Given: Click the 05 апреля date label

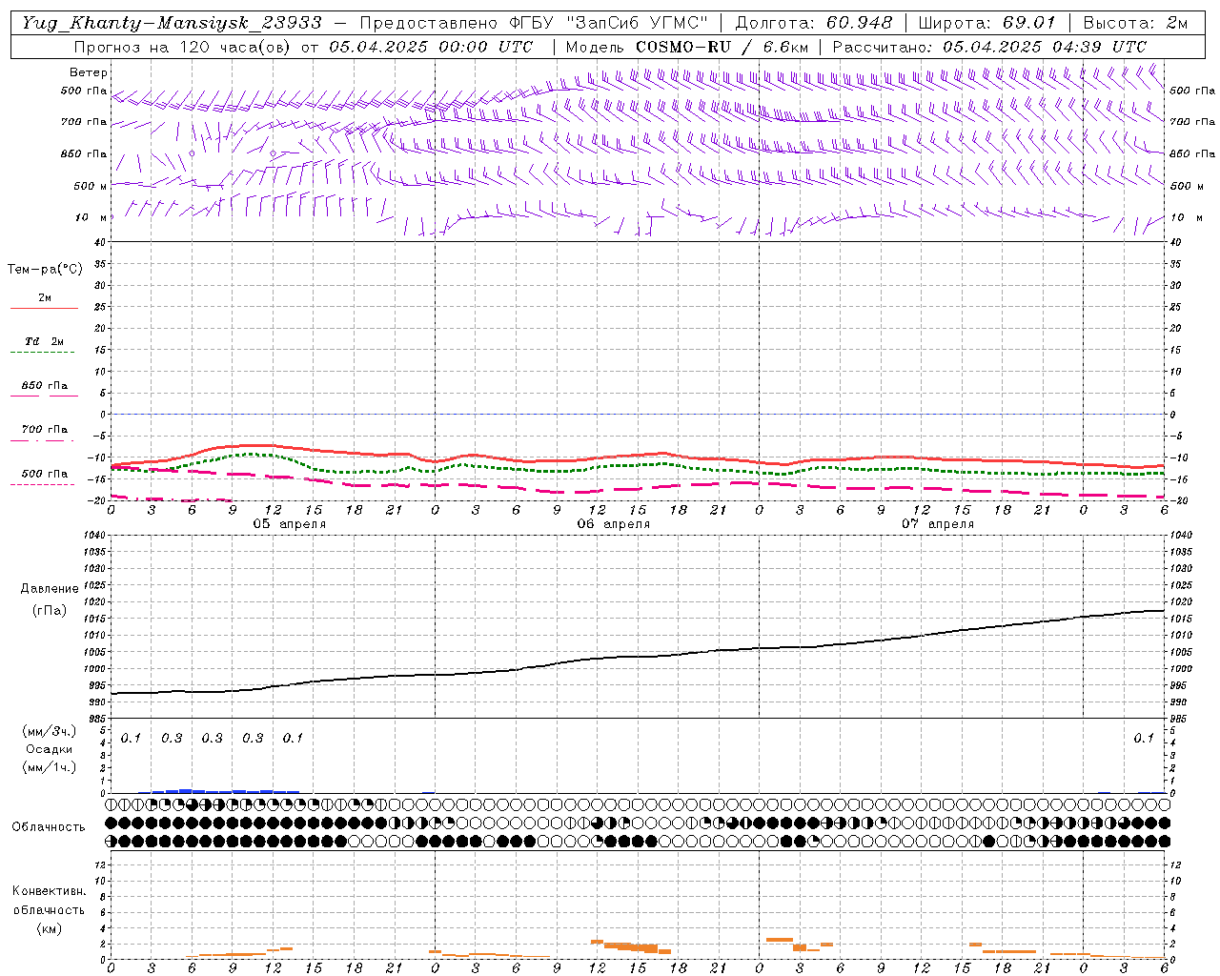Looking at the screenshot, I should point(290,524).
